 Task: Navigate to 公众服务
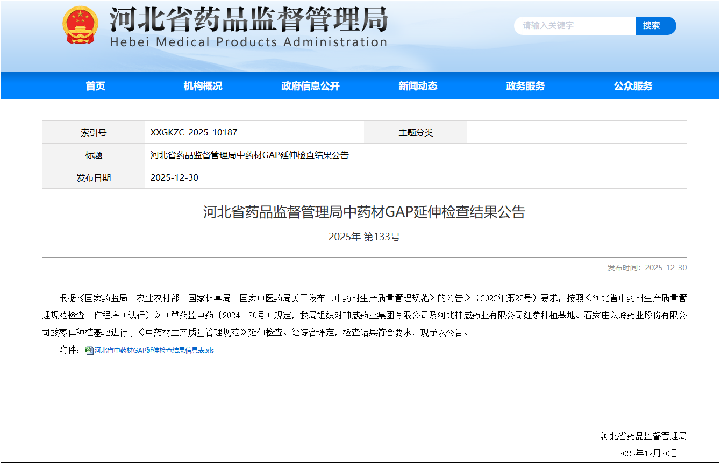tap(633, 86)
